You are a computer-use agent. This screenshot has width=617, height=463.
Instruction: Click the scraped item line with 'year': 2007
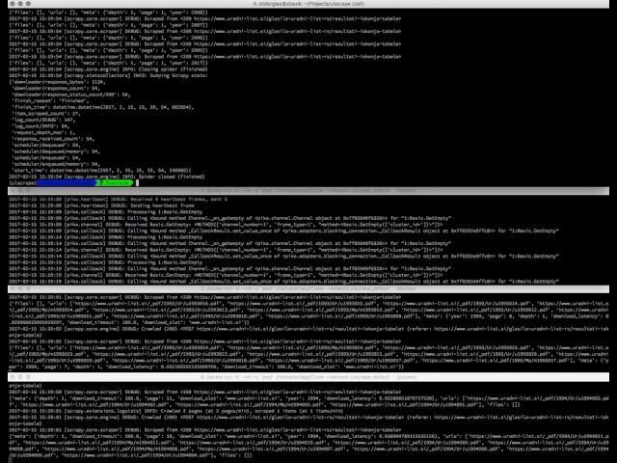108,25
